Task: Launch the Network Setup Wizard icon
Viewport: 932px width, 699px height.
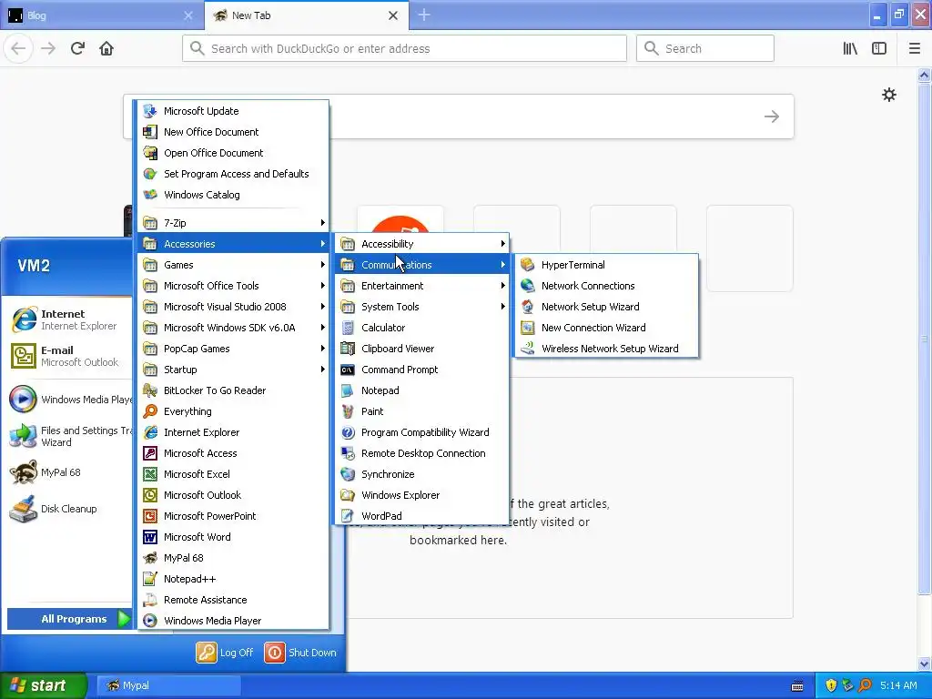Action: pyautogui.click(x=527, y=307)
